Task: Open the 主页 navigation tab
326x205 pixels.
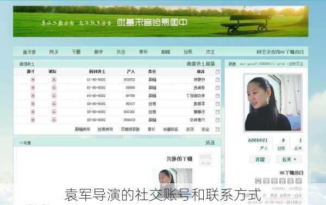Action: (210, 52)
